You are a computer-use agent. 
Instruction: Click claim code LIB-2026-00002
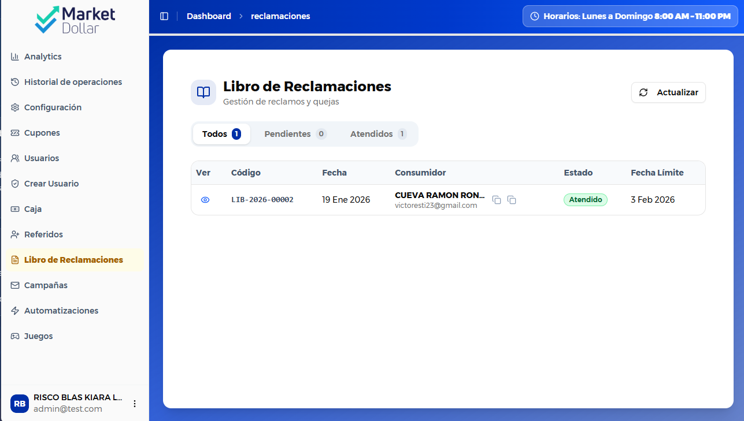(262, 200)
